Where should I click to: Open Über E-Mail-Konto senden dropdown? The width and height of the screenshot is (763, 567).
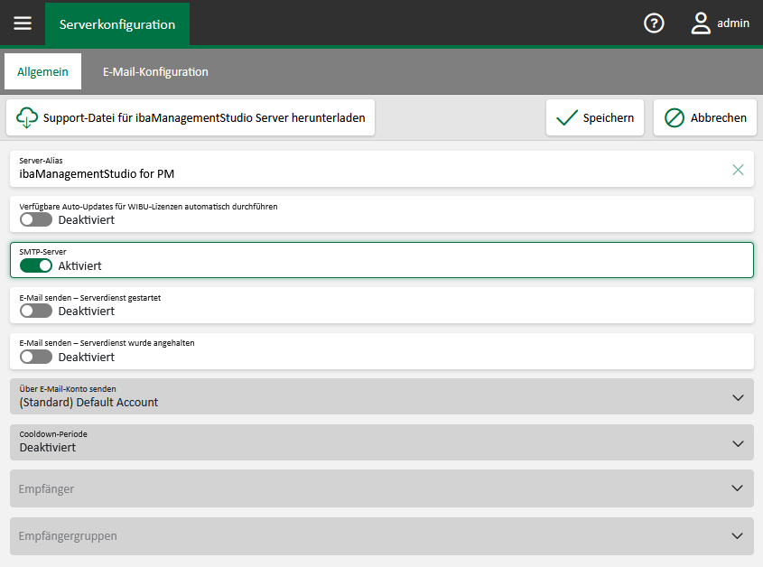click(x=381, y=396)
